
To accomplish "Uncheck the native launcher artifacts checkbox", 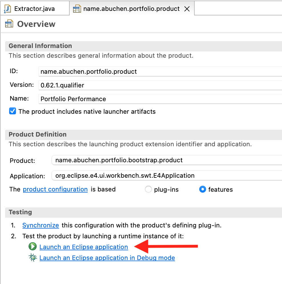I will [x=13, y=111].
